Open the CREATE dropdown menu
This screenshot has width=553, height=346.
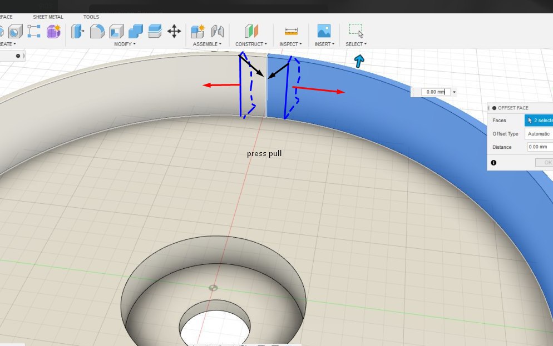pos(8,44)
